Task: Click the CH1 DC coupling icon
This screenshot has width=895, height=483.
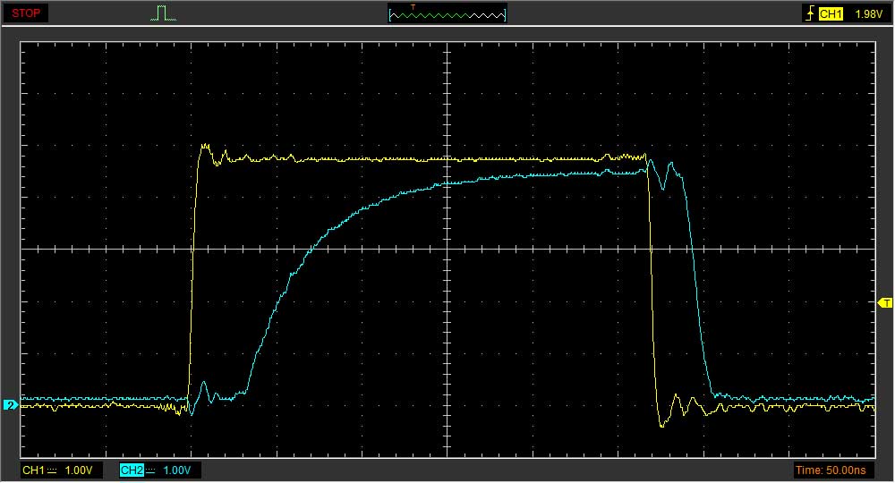Action: [x=52, y=470]
